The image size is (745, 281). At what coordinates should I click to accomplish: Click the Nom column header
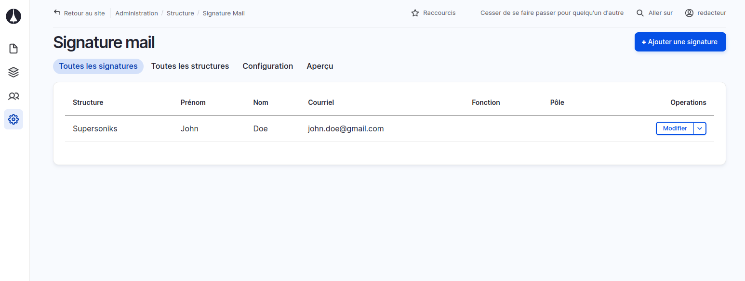(x=261, y=102)
